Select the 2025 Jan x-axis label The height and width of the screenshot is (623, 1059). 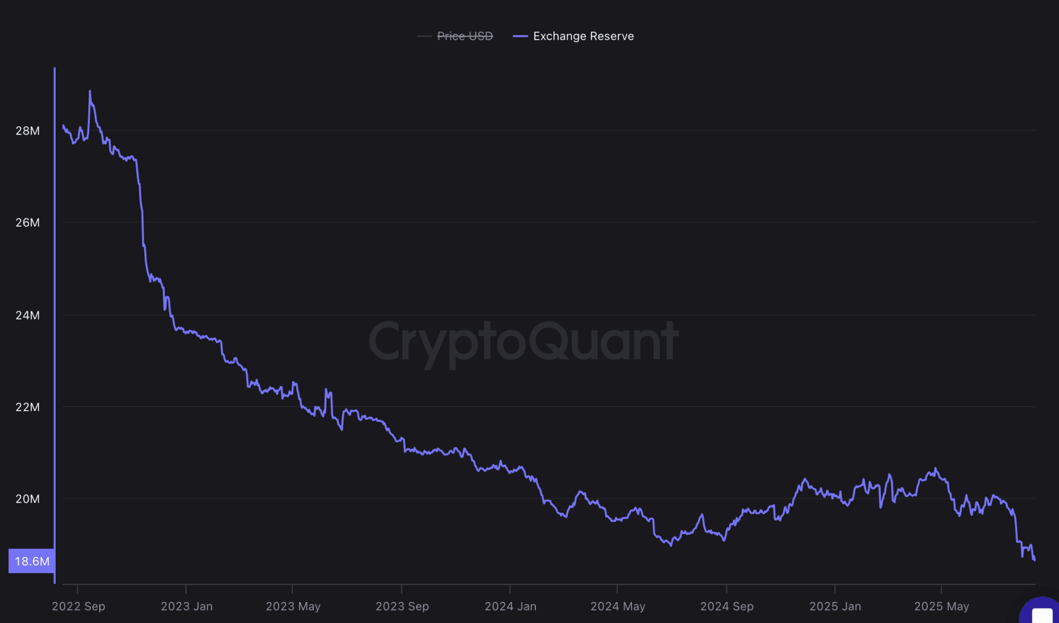click(835, 606)
